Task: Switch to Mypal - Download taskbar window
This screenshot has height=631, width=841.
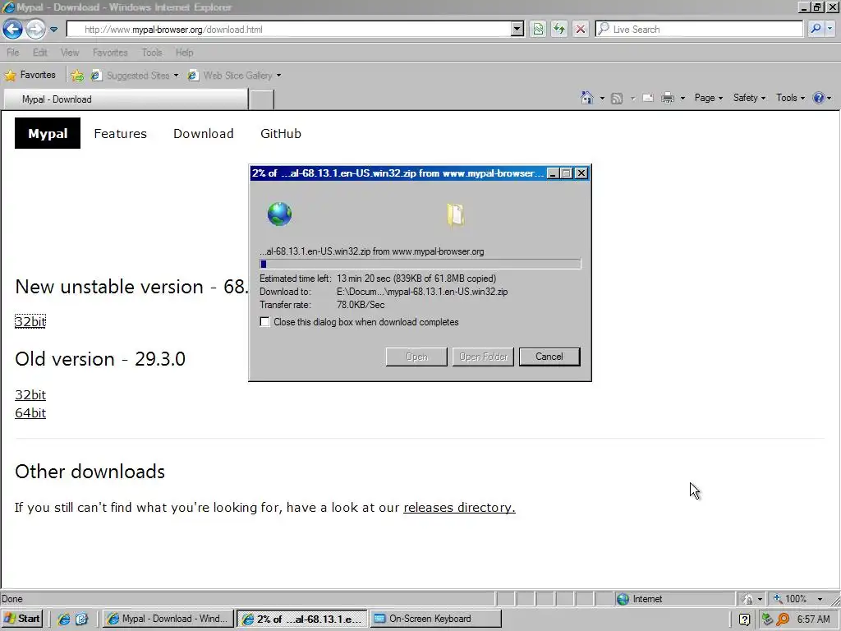Action: 168,619
